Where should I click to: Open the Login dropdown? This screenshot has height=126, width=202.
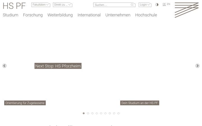[145, 5]
